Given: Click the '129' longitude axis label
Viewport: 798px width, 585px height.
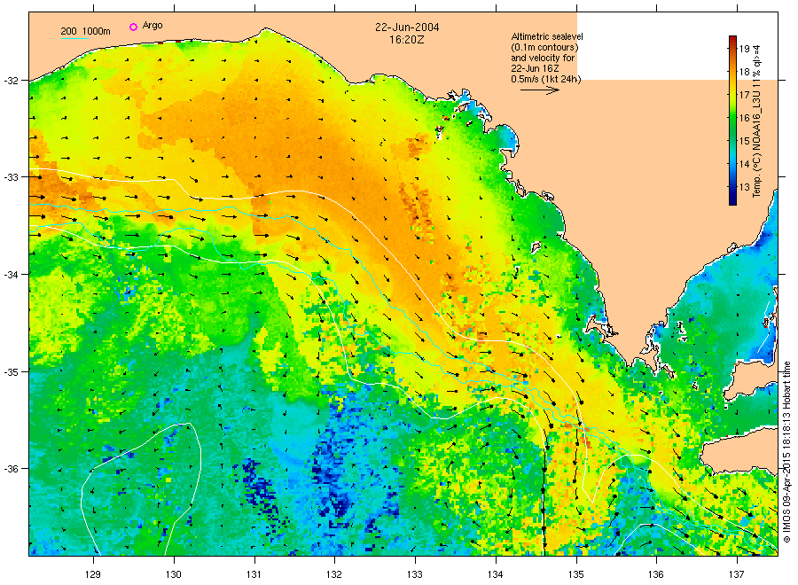Looking at the screenshot, I should point(93,574).
